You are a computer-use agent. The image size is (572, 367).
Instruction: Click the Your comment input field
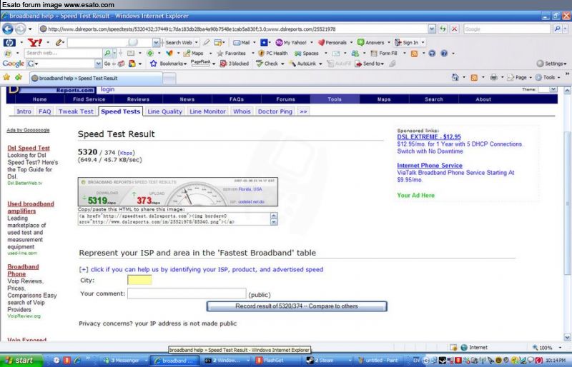pyautogui.click(x=187, y=293)
